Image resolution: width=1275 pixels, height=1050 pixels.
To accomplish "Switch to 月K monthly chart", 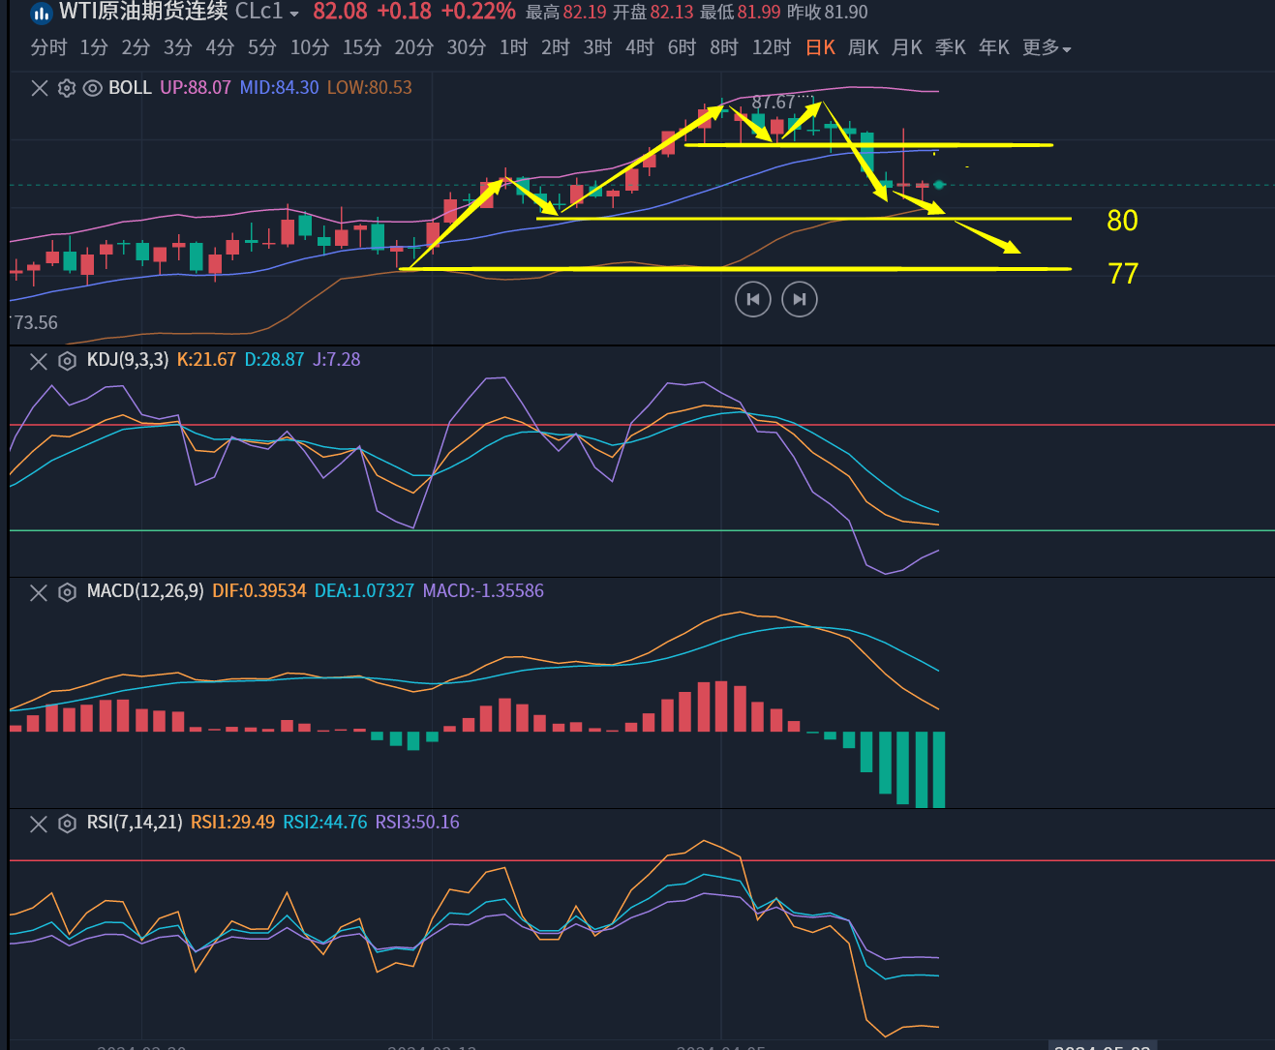I will tap(906, 47).
